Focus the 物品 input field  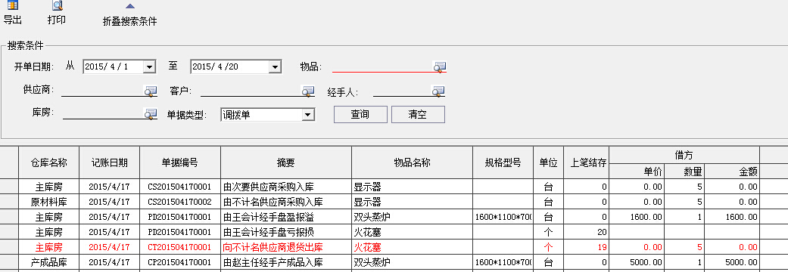pos(382,66)
